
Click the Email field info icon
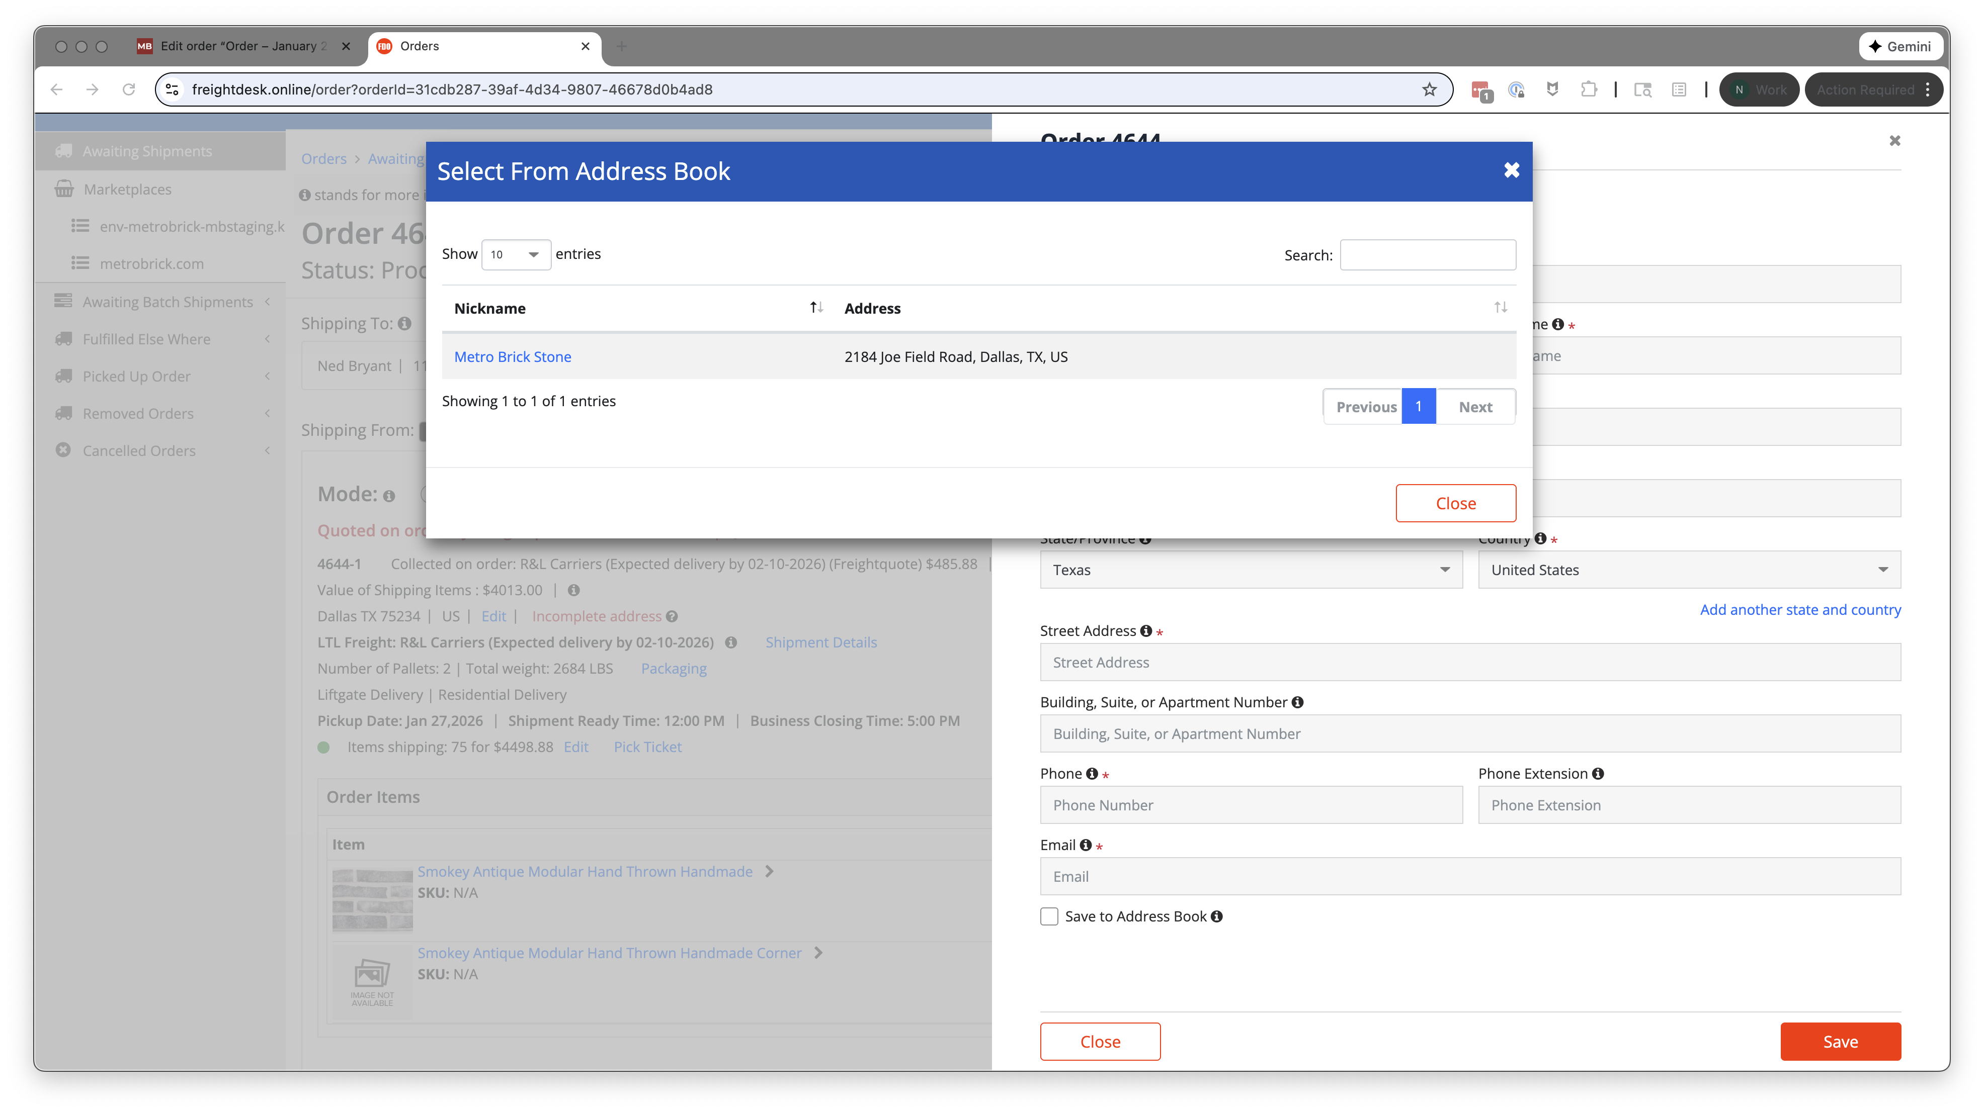click(1086, 845)
